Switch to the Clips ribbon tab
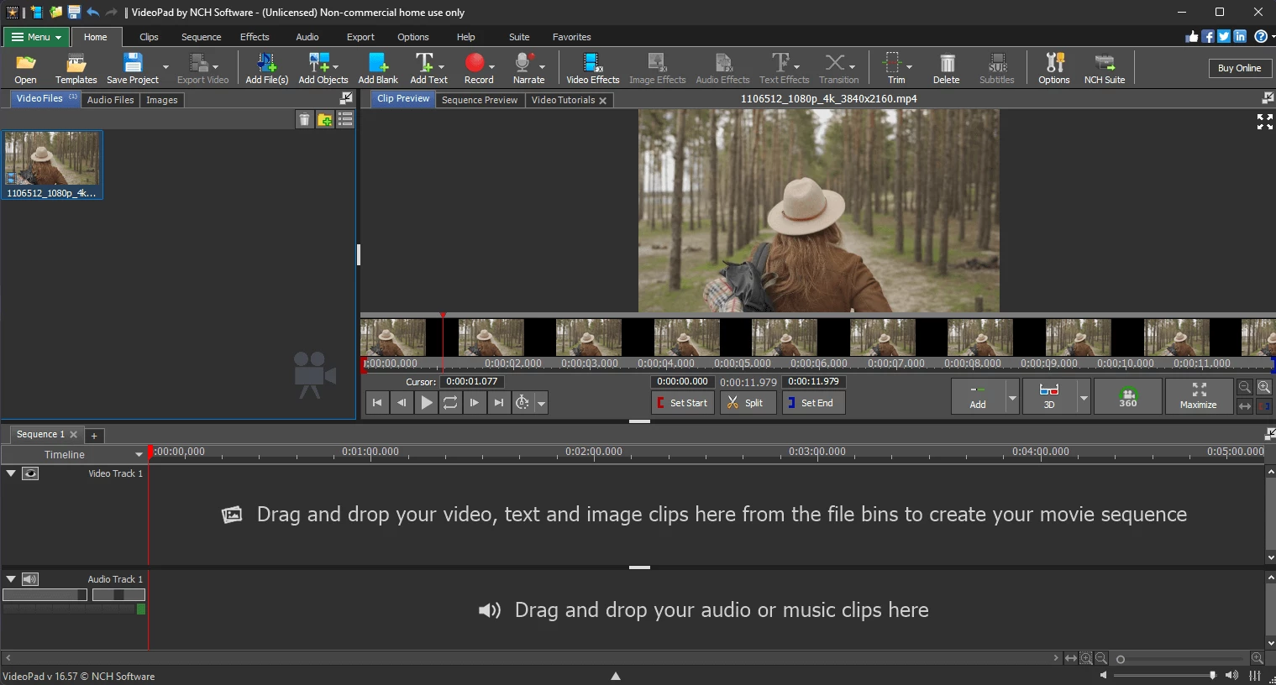Viewport: 1276px width, 685px height. pyautogui.click(x=149, y=37)
